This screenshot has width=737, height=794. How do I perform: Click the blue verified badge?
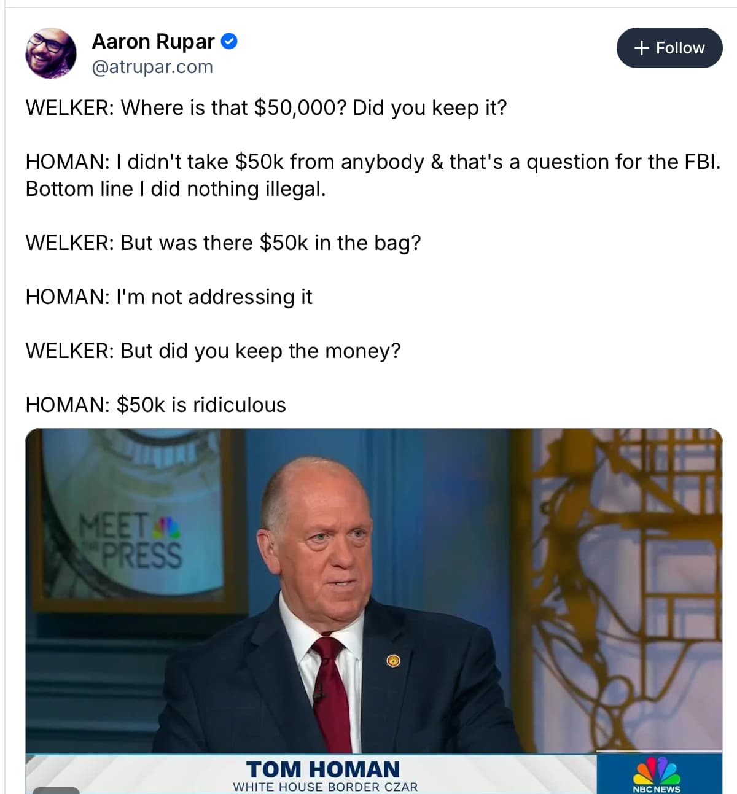(229, 42)
